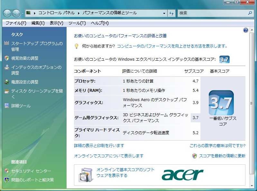Click the magnifier search icon
The height and width of the screenshot is (191, 257).
pyautogui.click(x=250, y=13)
